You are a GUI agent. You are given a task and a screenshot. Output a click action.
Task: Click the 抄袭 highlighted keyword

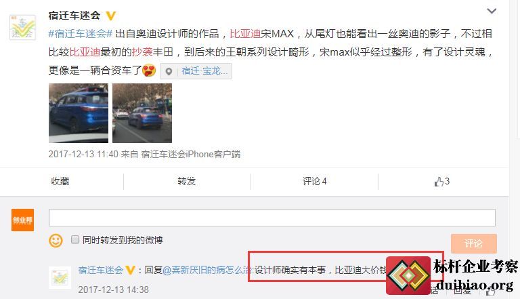(x=142, y=52)
